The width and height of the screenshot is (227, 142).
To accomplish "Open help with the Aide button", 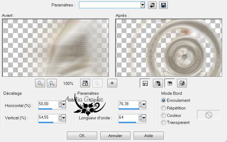I will (x=148, y=136).
